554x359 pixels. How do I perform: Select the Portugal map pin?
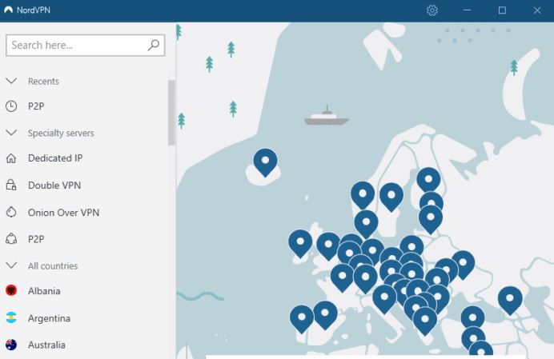302,319
